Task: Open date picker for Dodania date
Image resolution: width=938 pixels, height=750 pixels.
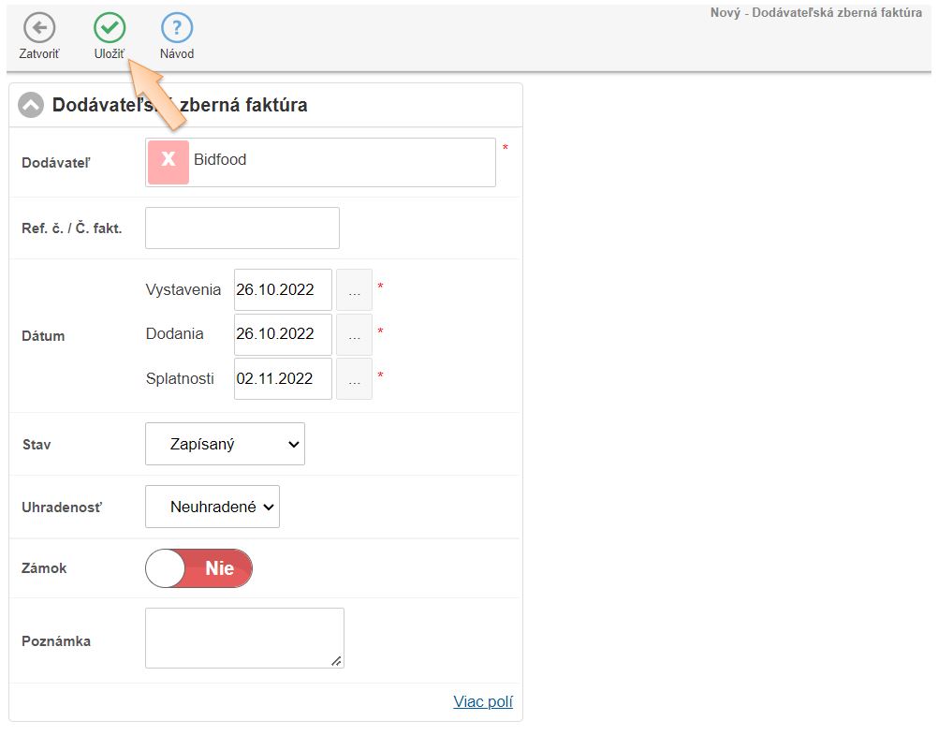Action: (354, 334)
